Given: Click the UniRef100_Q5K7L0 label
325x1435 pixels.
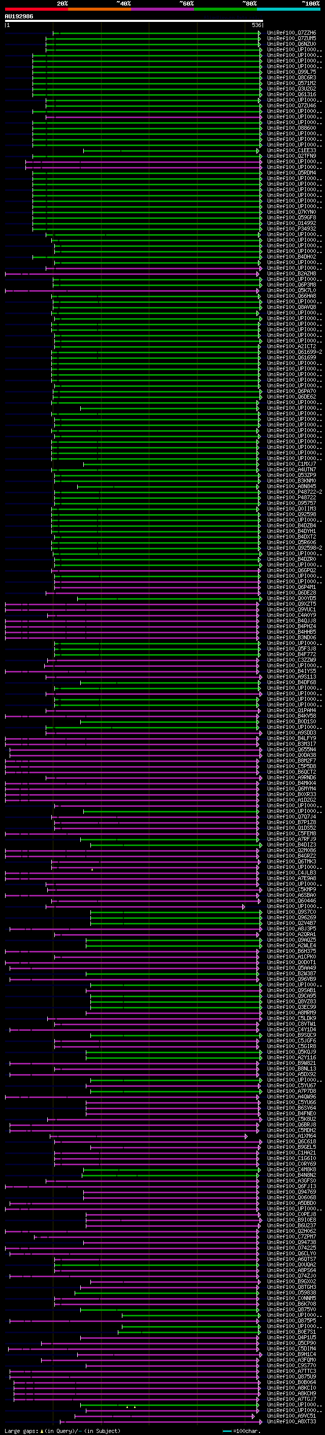Looking at the screenshot, I should point(291,290).
